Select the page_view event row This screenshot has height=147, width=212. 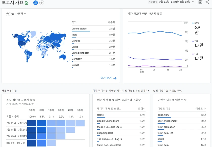(182, 115)
